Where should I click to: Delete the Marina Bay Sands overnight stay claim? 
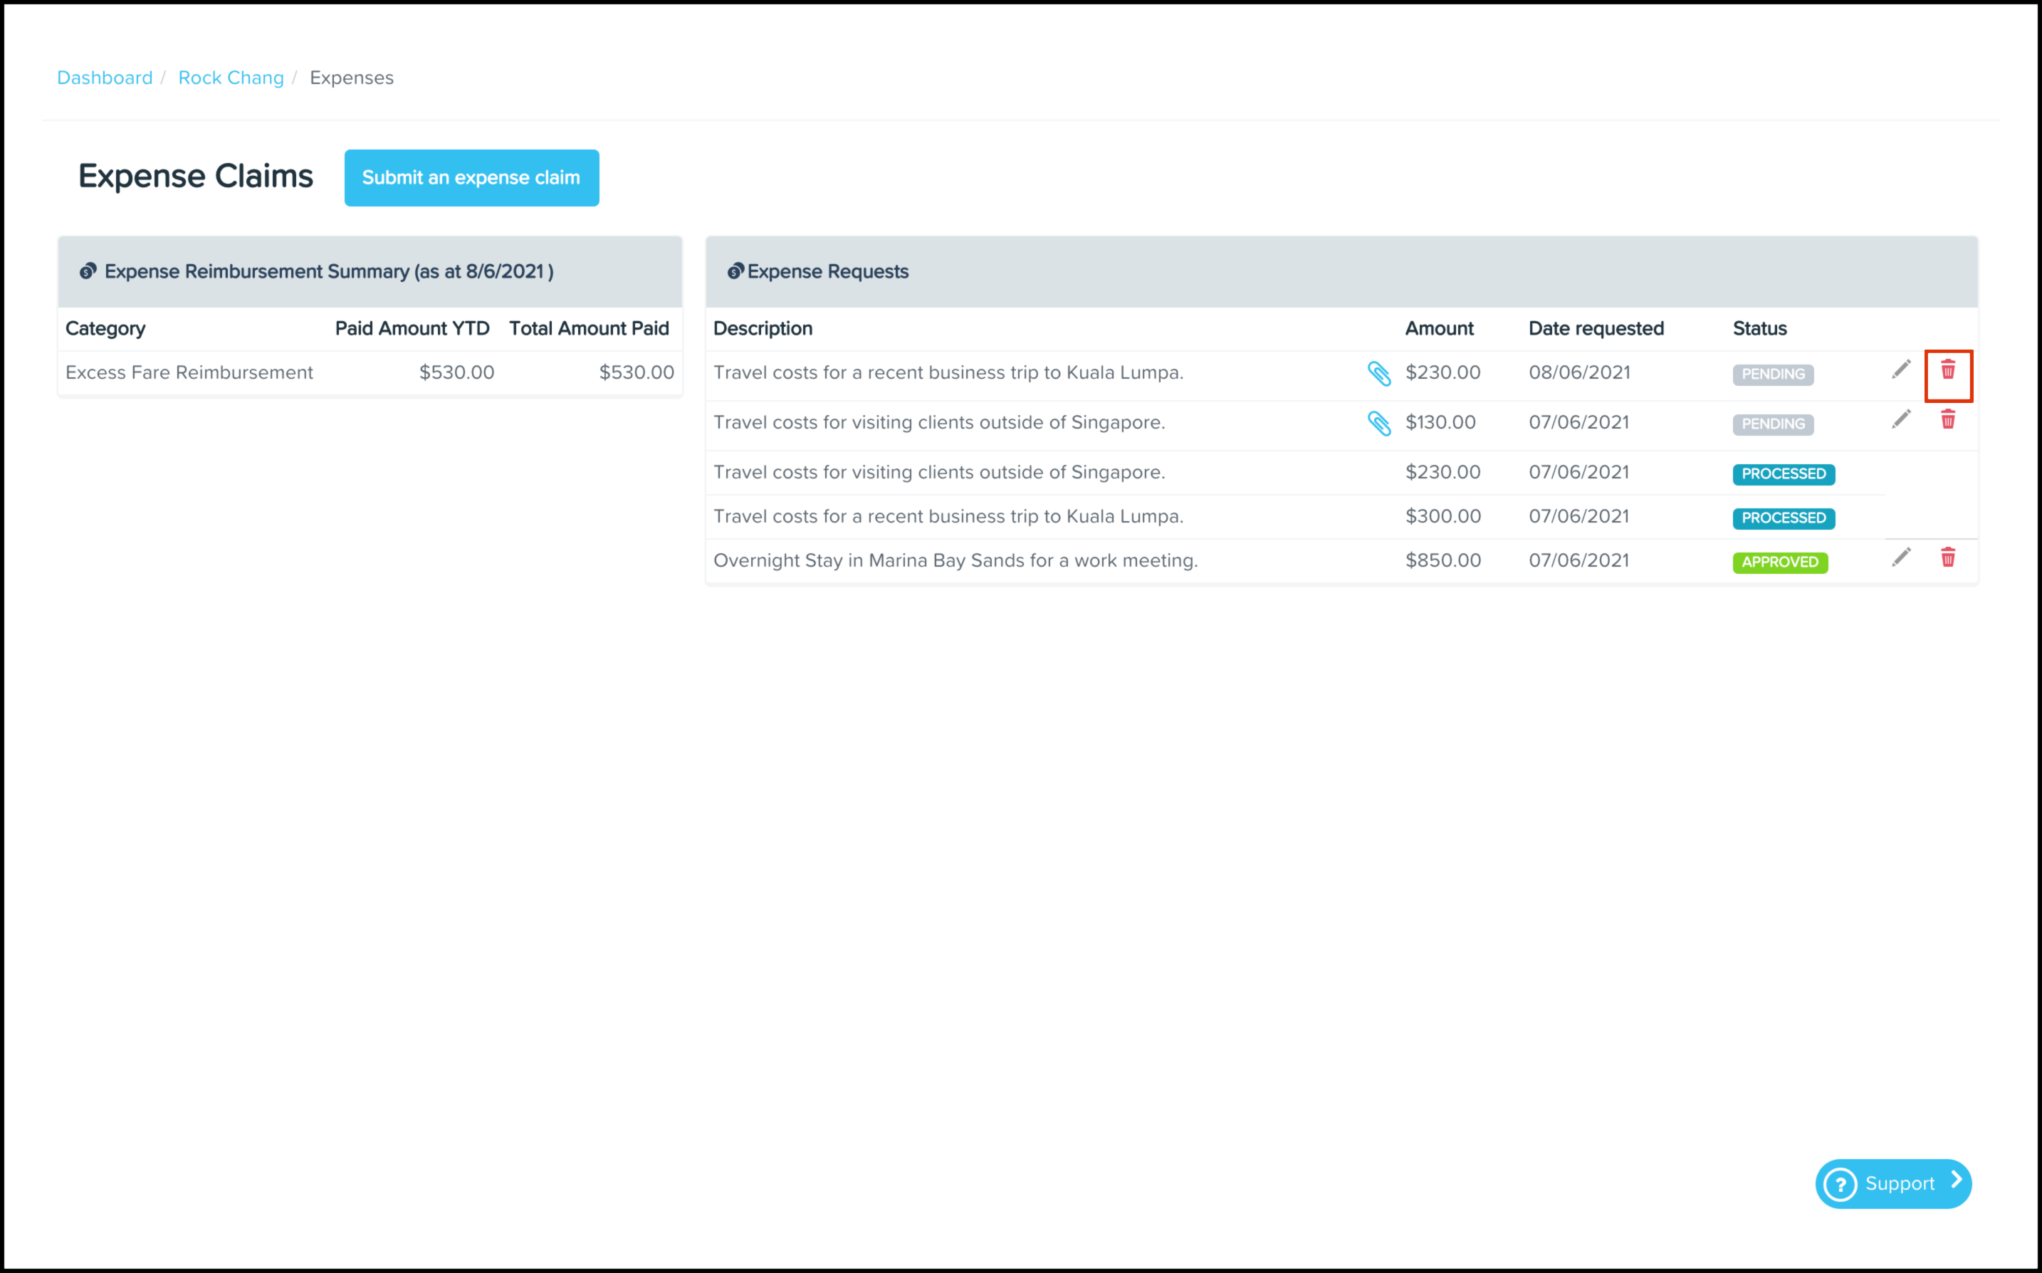click(1948, 557)
